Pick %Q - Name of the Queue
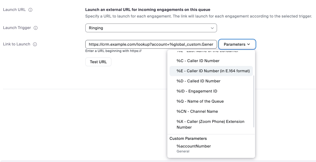 coord(200,101)
